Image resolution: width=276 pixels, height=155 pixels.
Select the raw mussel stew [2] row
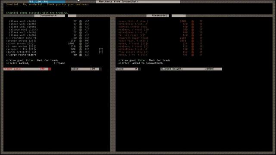point(160,52)
